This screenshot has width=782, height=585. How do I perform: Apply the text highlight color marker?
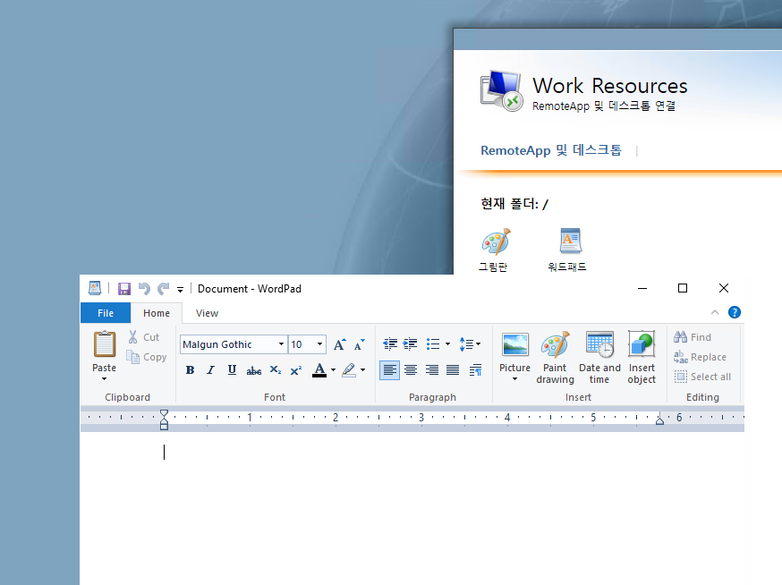pos(349,370)
